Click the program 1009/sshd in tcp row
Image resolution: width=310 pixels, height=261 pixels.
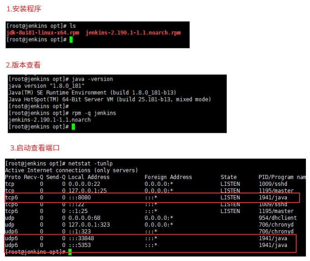pyautogui.click(x=273, y=184)
